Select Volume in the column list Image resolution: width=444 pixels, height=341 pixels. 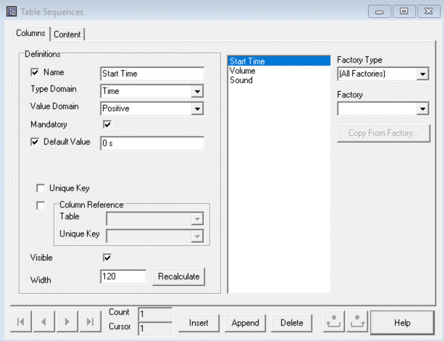(x=243, y=71)
